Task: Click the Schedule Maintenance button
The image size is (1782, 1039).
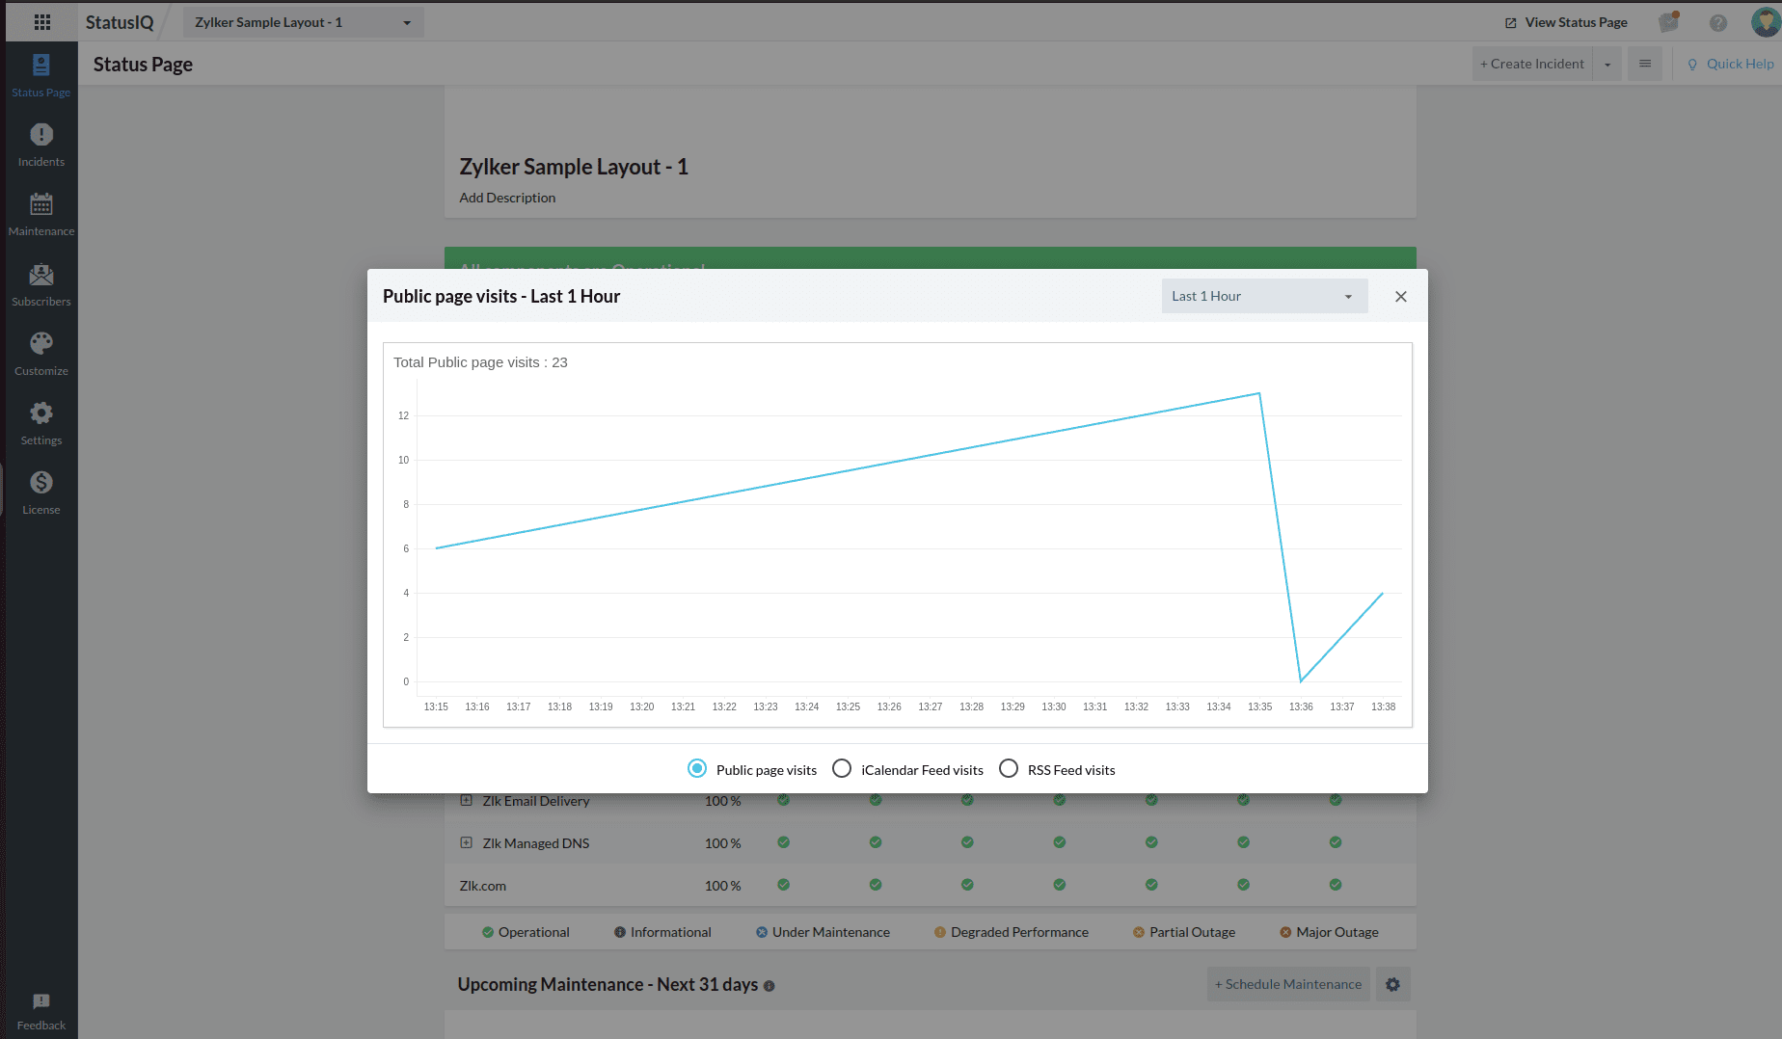Action: click(x=1288, y=984)
